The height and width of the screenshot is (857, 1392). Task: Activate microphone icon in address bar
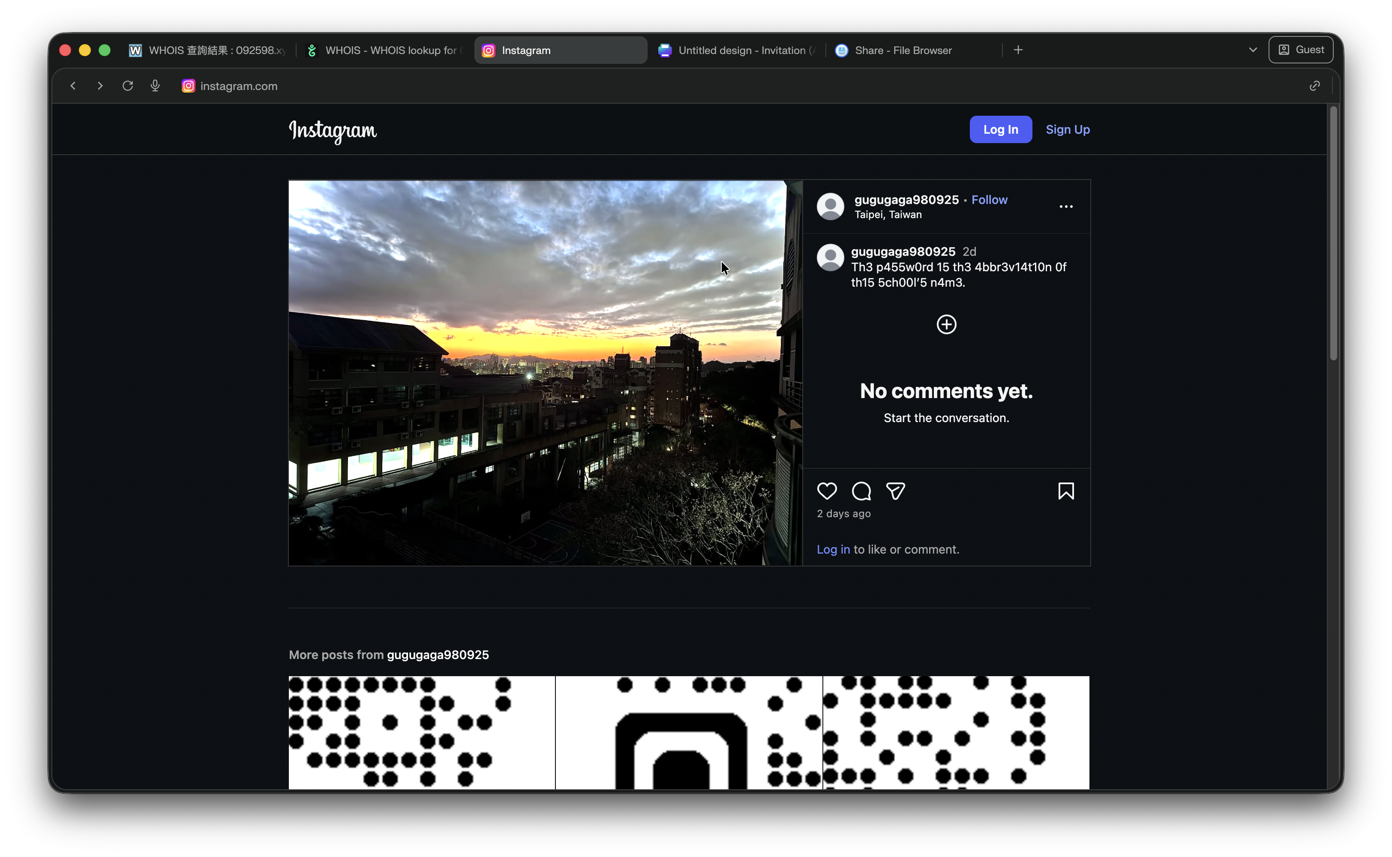155,86
